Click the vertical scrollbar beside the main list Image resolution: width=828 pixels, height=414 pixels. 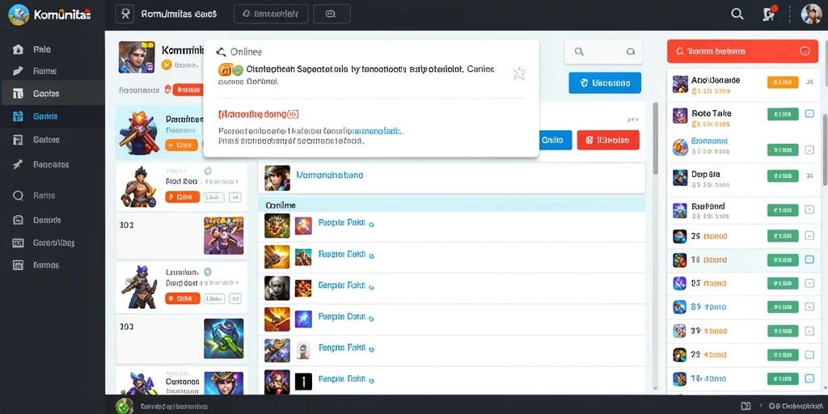click(656, 137)
